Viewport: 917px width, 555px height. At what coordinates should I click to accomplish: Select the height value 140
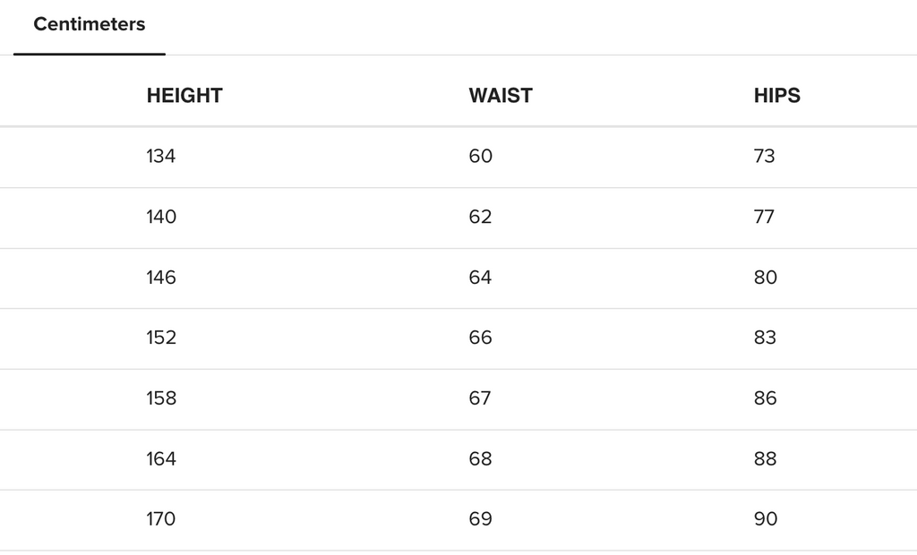click(161, 217)
